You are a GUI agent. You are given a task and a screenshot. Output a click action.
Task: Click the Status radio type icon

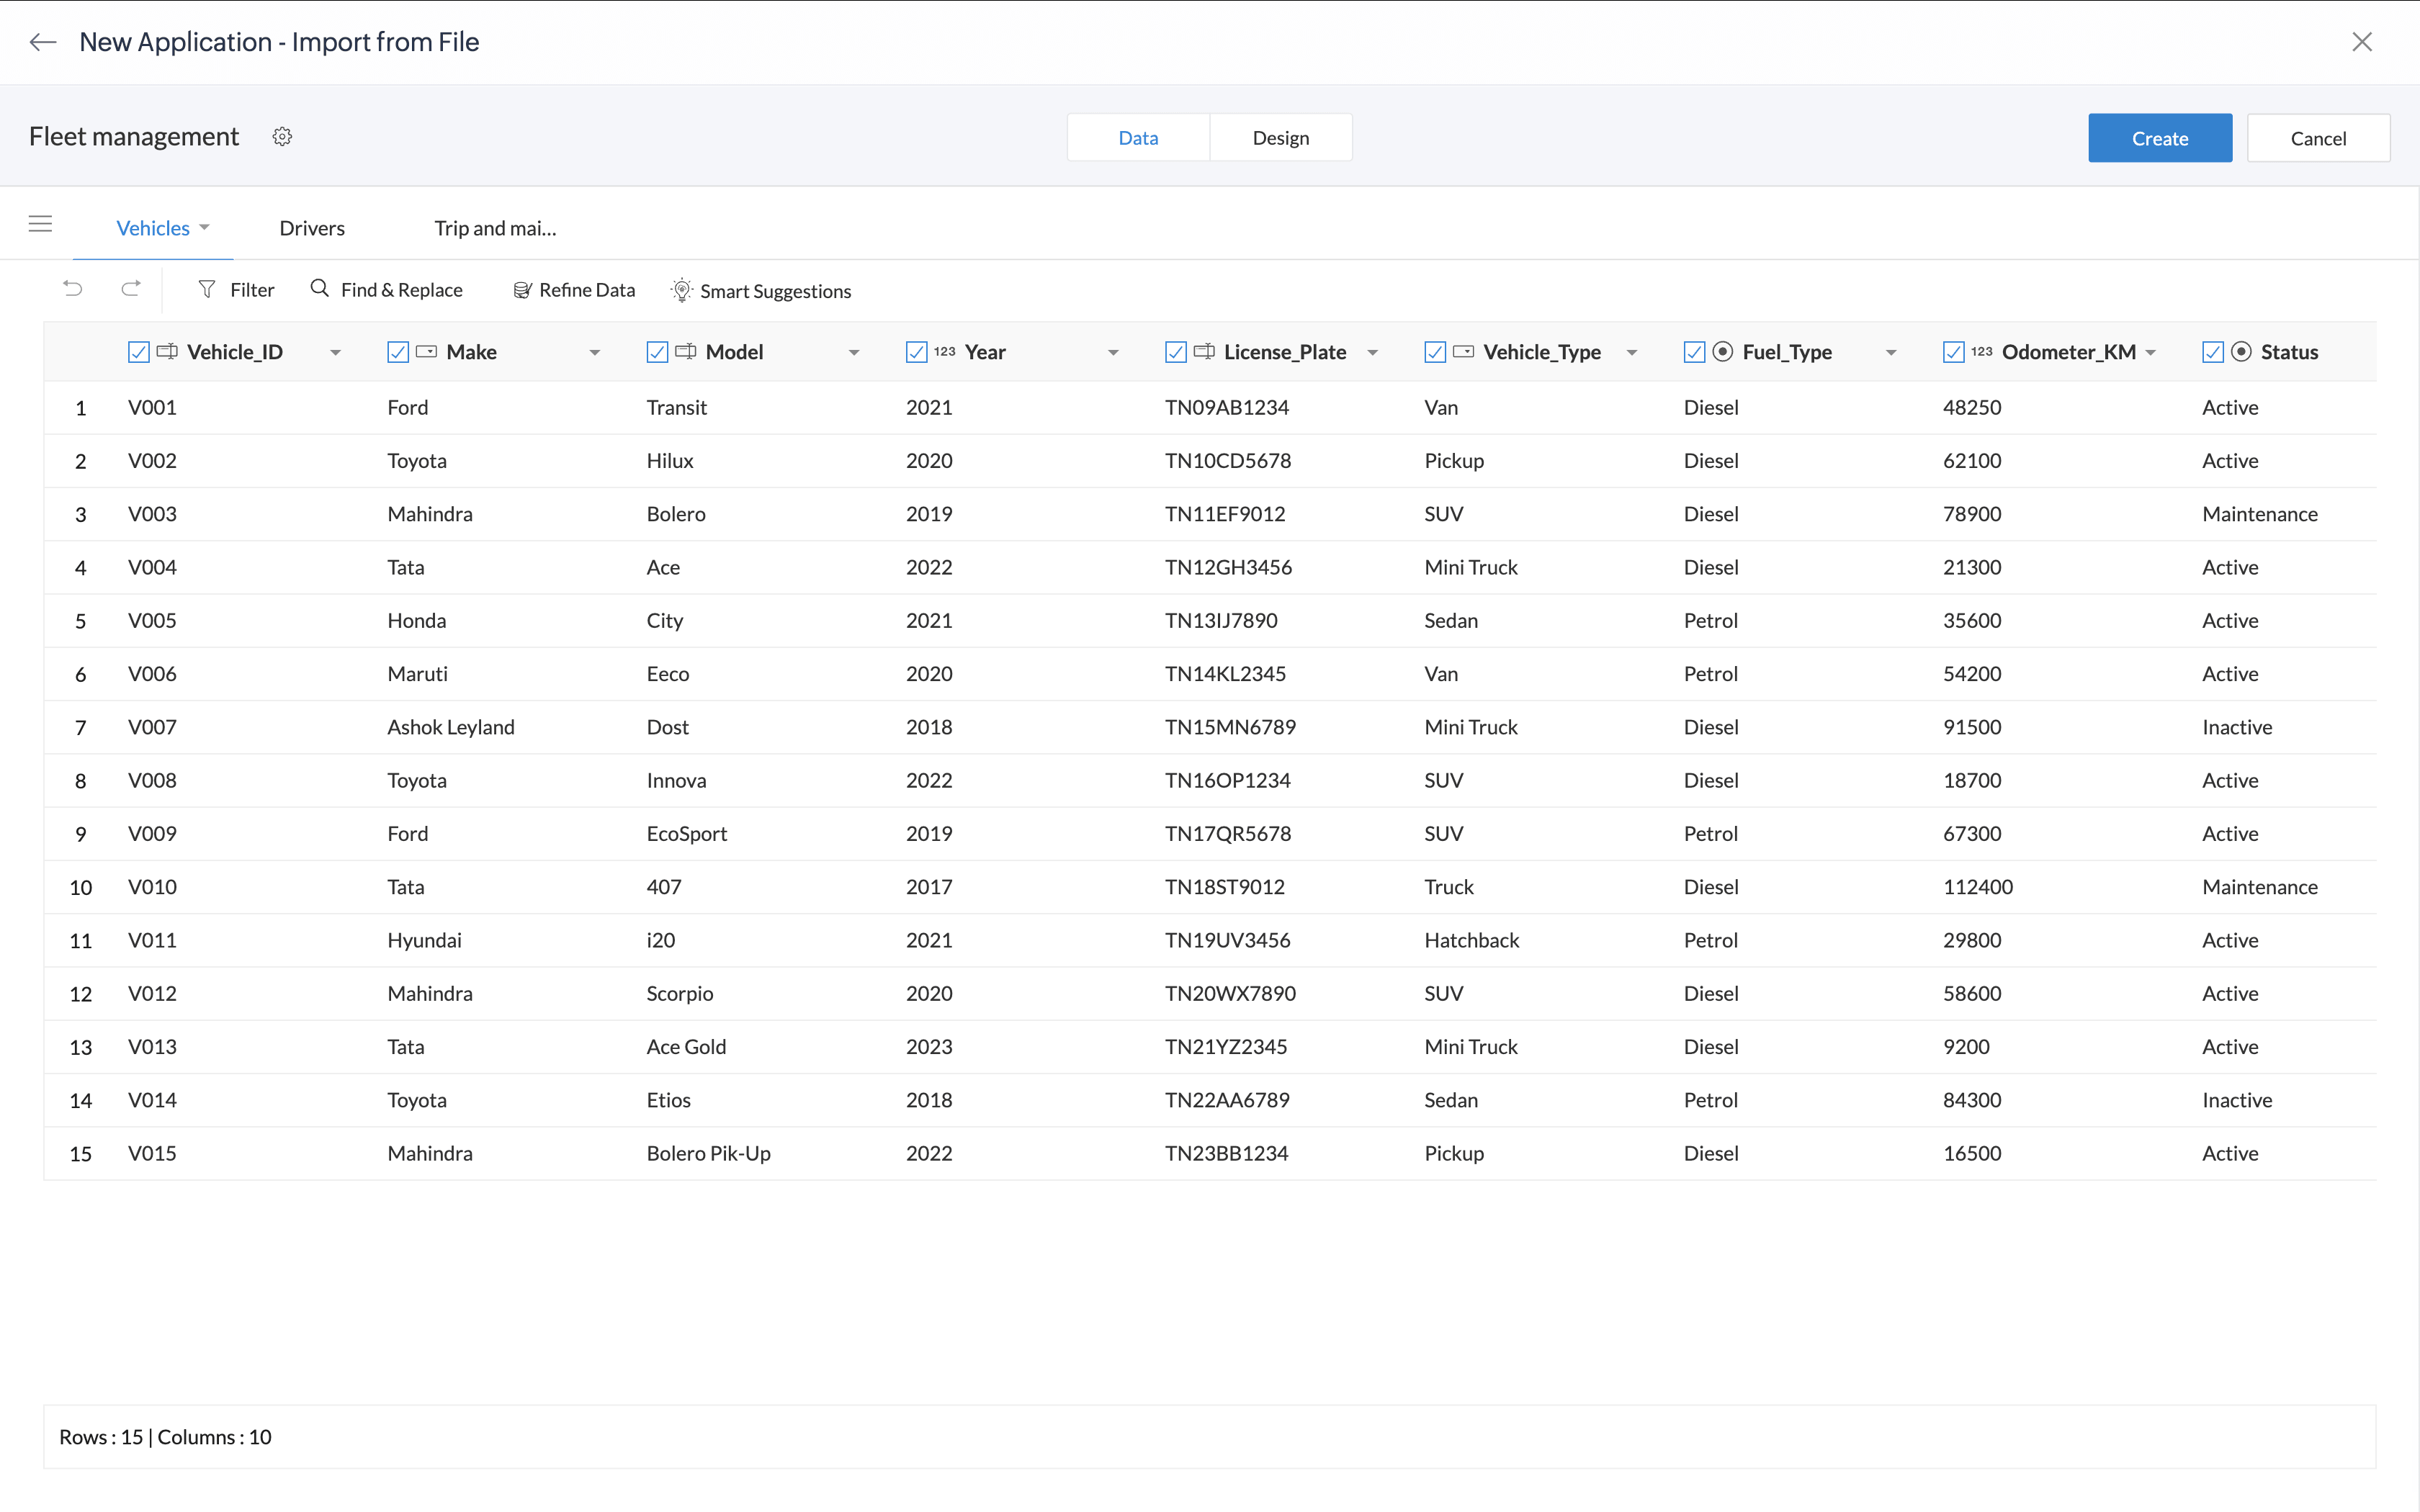pyautogui.click(x=2242, y=351)
